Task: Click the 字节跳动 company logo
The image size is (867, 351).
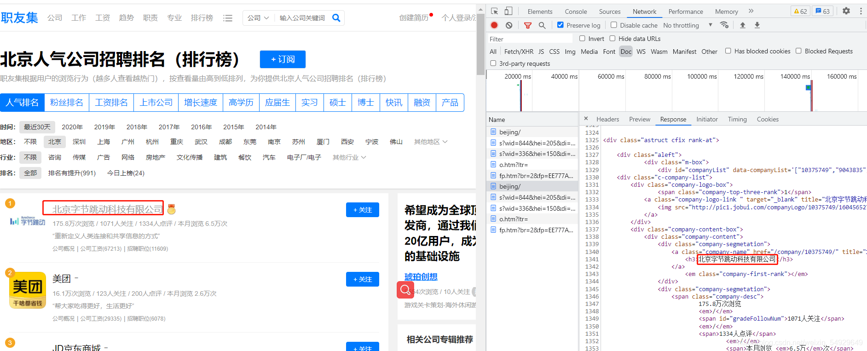Action: pos(27,221)
